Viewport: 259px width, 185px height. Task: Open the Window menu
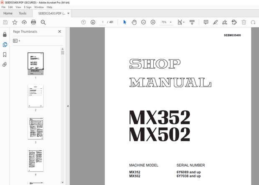(x=39, y=7)
